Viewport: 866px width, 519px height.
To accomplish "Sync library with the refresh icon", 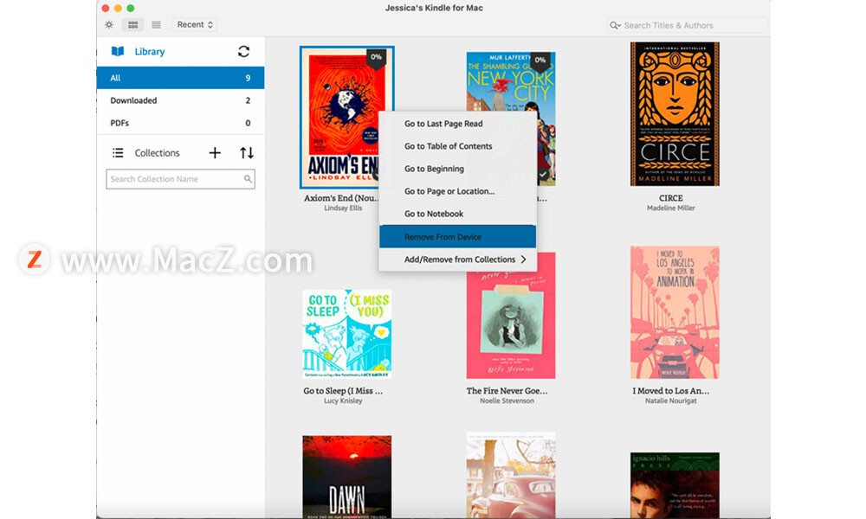I will coord(243,51).
